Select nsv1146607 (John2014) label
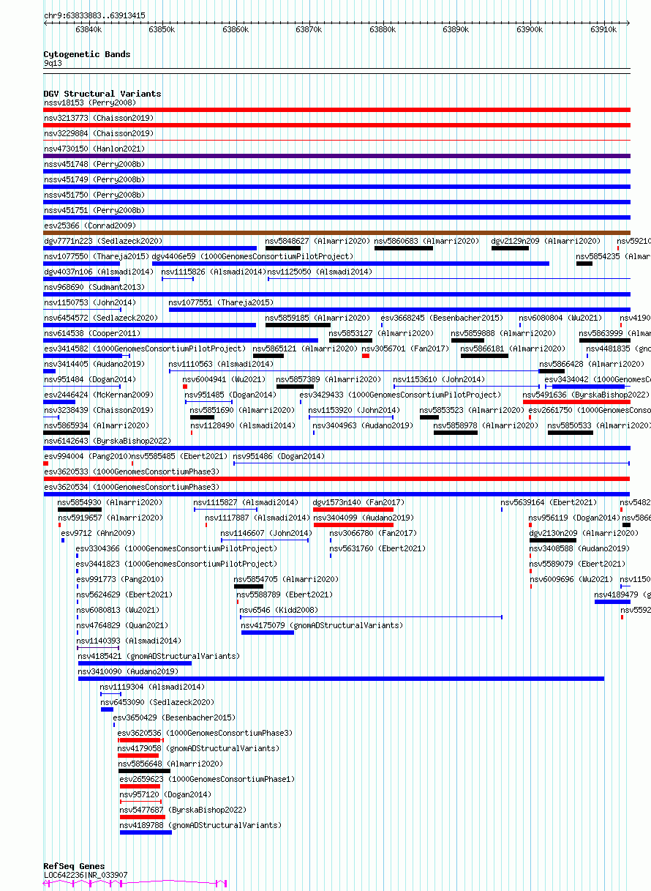Screen dimensions: 651x891 point(266,533)
